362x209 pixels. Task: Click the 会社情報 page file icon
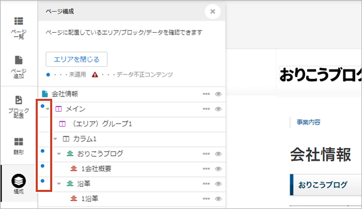point(45,94)
